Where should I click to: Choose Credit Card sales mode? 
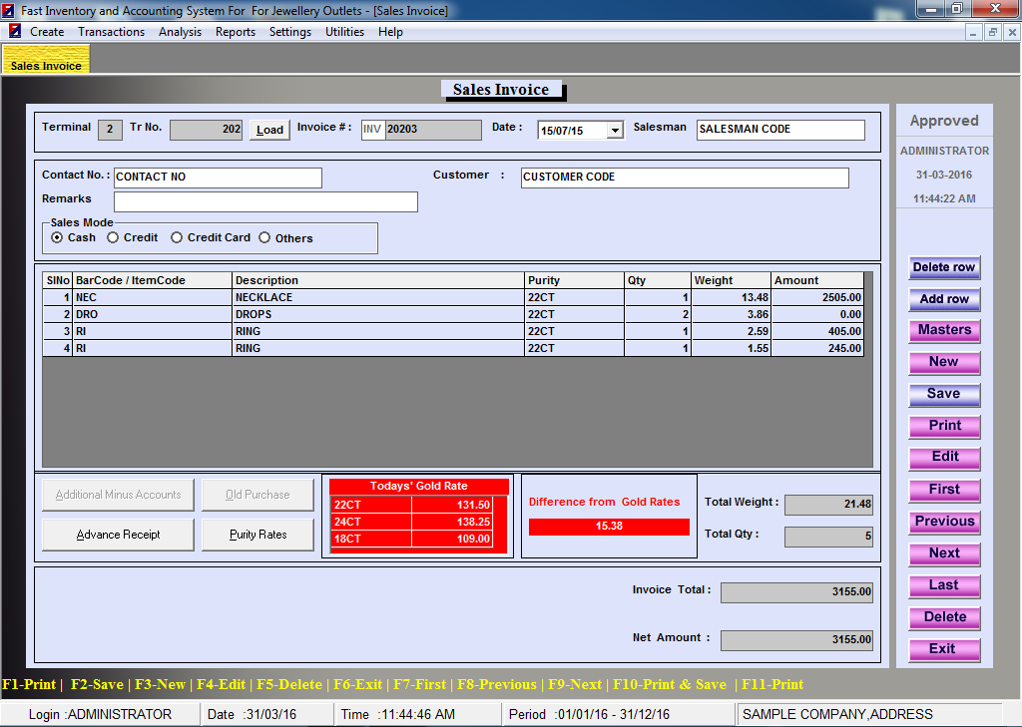(x=177, y=238)
